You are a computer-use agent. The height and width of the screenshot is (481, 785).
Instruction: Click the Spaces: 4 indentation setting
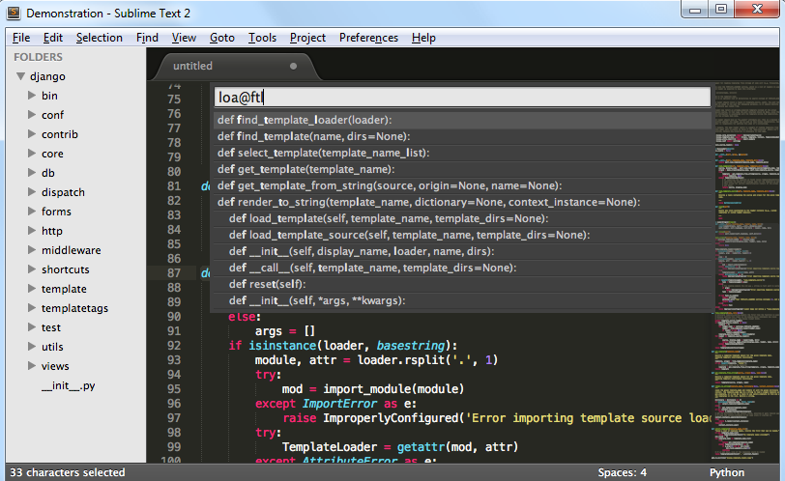(622, 472)
